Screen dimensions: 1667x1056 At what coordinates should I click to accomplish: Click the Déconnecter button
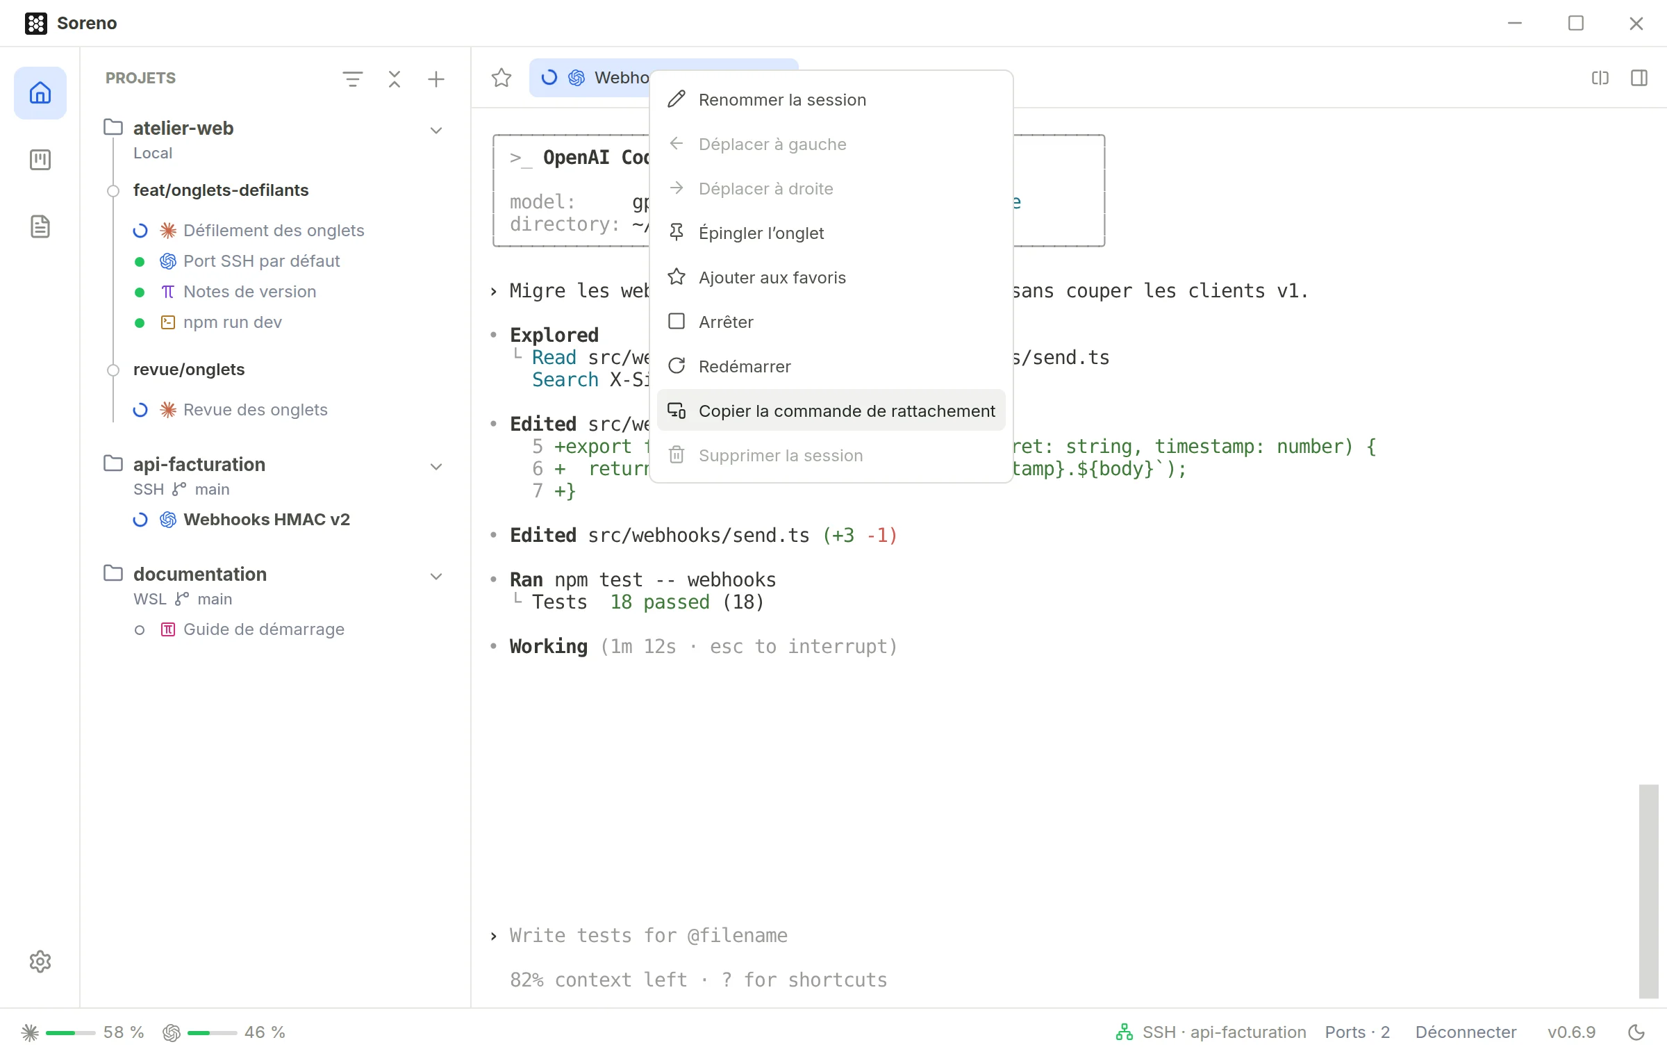point(1466,1032)
